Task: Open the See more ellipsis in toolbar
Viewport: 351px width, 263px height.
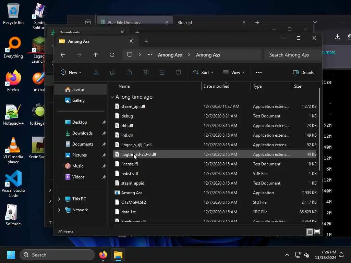Action: point(259,73)
